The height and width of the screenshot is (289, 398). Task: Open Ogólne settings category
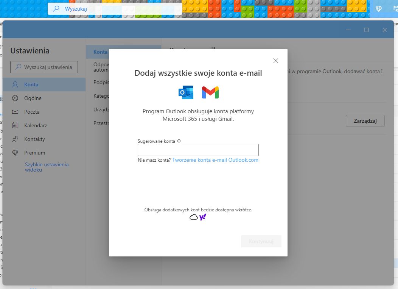point(44,98)
